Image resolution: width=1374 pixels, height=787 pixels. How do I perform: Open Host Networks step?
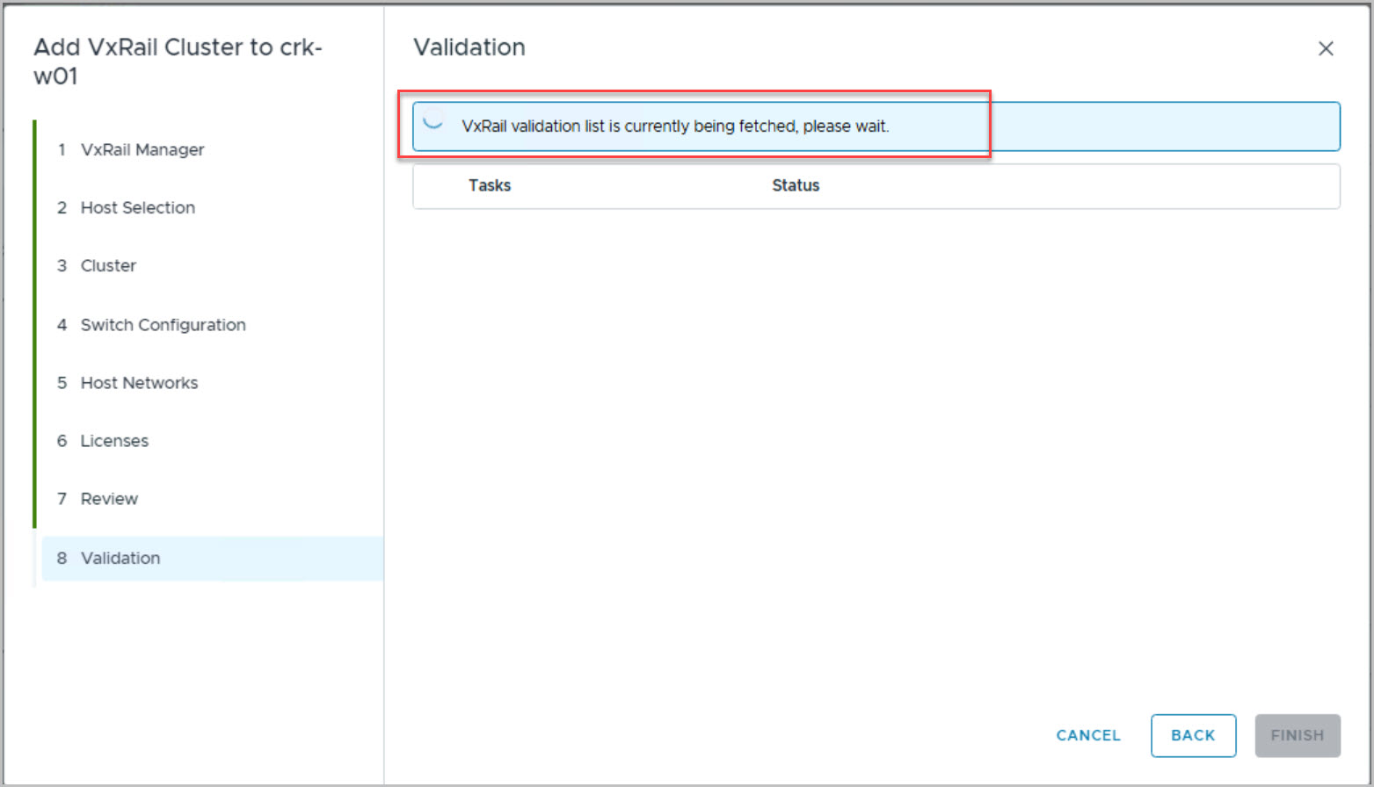(139, 383)
